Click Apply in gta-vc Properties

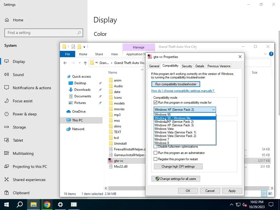(x=232, y=191)
